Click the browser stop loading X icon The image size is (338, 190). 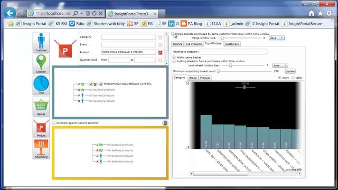click(100, 13)
